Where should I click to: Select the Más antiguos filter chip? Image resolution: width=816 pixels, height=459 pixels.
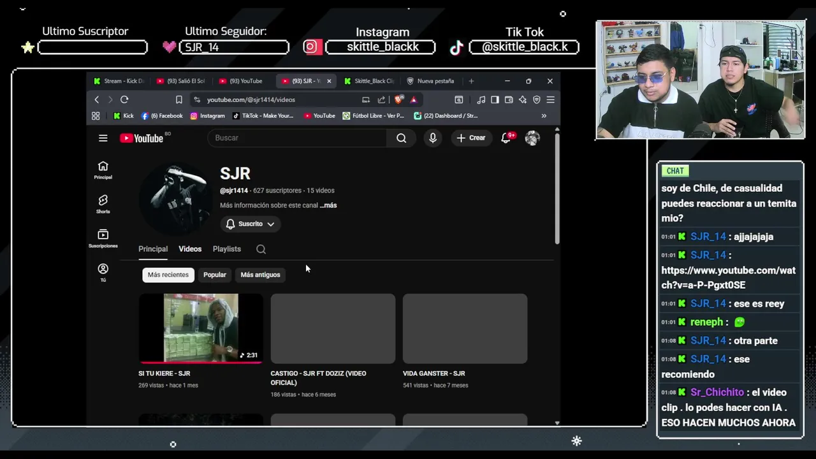[x=260, y=275]
